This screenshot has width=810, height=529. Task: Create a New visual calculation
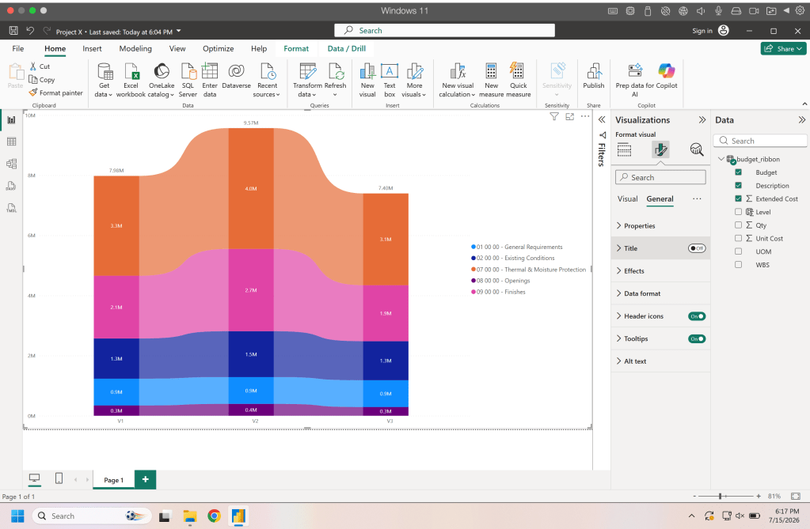tap(457, 80)
